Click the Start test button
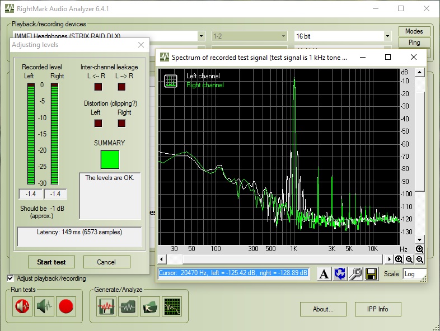Screen dimensions: 440x331 click(x=52, y=262)
